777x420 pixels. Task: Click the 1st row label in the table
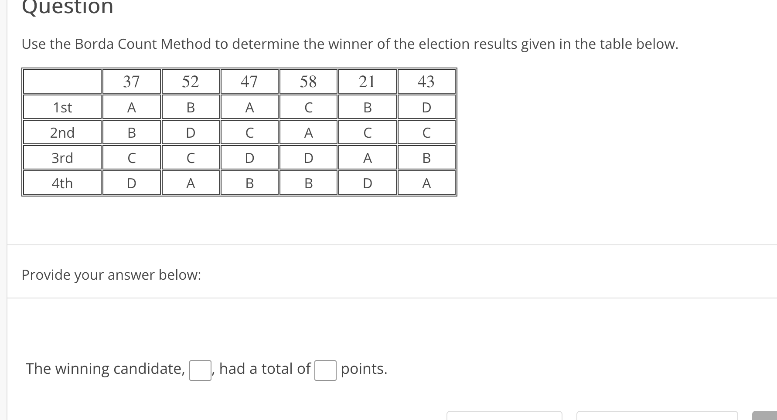click(62, 107)
